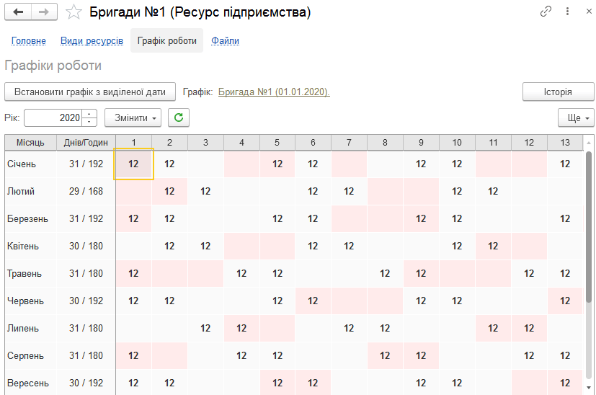Open the Змінити dropdown menu
596x395 pixels.
133,117
